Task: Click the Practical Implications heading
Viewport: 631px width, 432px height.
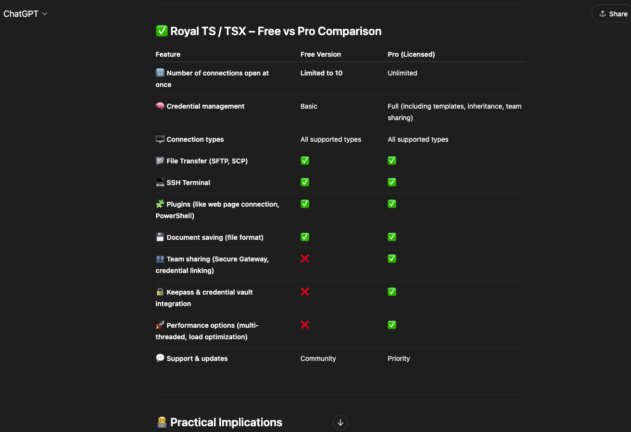Action: 219,422
